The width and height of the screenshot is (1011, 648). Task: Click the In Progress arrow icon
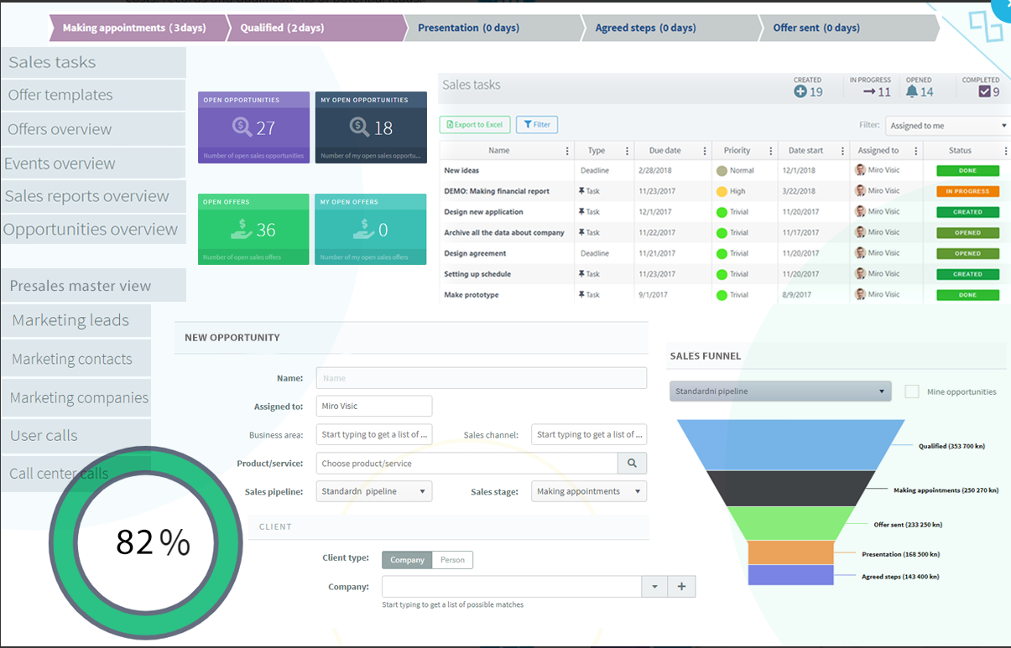(x=868, y=92)
